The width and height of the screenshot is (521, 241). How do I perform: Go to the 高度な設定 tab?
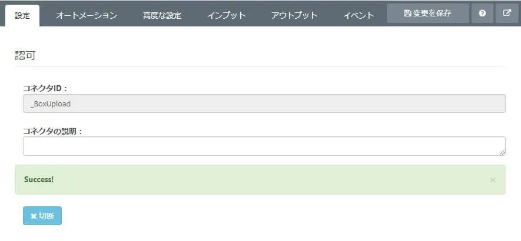[162, 15]
